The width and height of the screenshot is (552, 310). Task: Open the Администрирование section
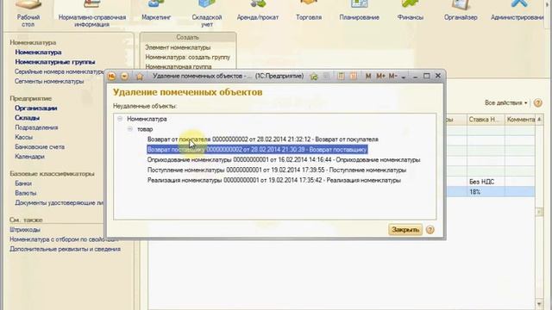point(517,11)
